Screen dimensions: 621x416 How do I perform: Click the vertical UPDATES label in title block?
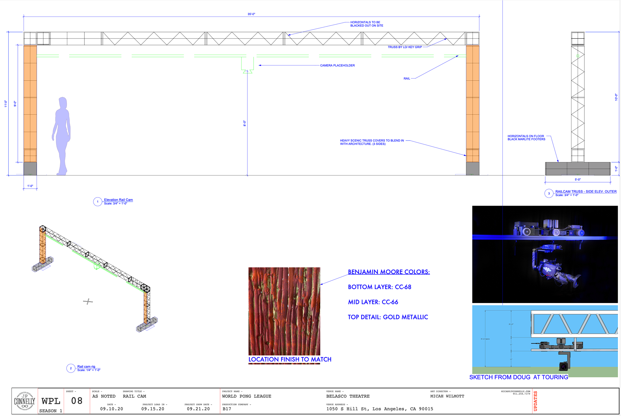click(x=535, y=401)
